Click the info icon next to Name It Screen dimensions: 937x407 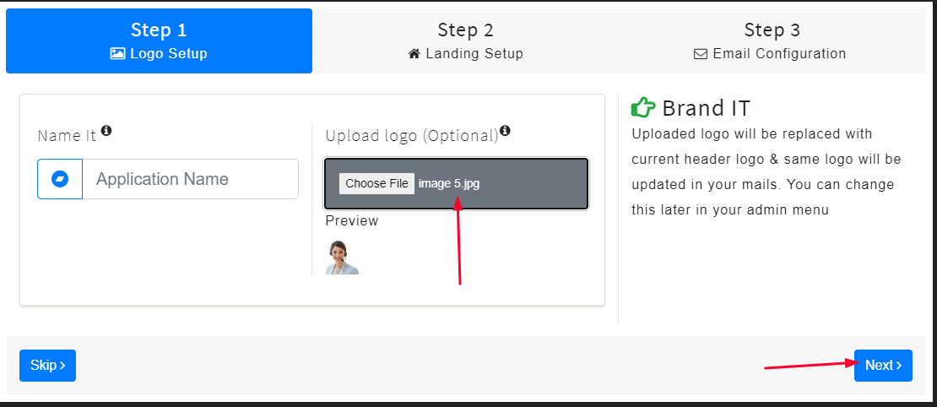click(x=106, y=130)
